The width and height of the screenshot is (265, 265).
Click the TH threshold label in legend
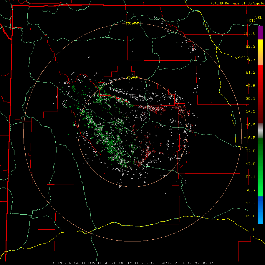[x=253, y=229]
